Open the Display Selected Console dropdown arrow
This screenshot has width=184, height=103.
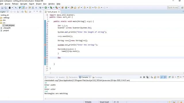tap(175, 77)
